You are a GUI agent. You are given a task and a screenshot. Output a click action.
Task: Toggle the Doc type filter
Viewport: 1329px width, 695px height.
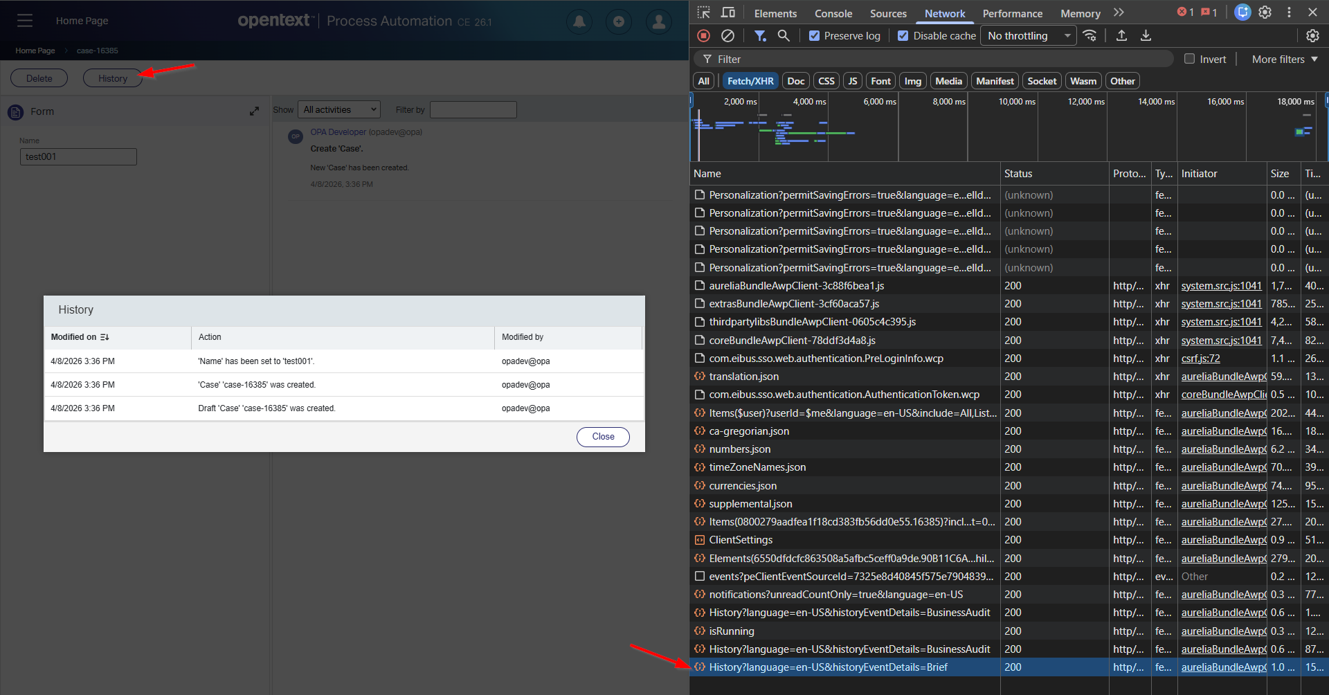[796, 81]
